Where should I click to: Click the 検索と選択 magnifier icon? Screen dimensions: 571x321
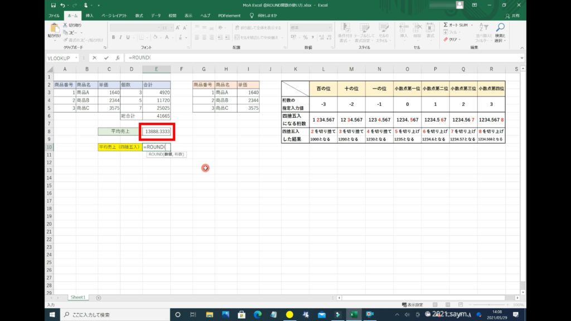coord(500,28)
